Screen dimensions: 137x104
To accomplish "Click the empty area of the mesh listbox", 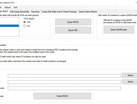I will (x=9, y=31).
